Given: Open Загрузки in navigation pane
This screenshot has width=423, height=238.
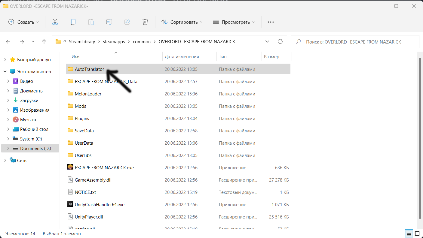Looking at the screenshot, I should (x=29, y=100).
